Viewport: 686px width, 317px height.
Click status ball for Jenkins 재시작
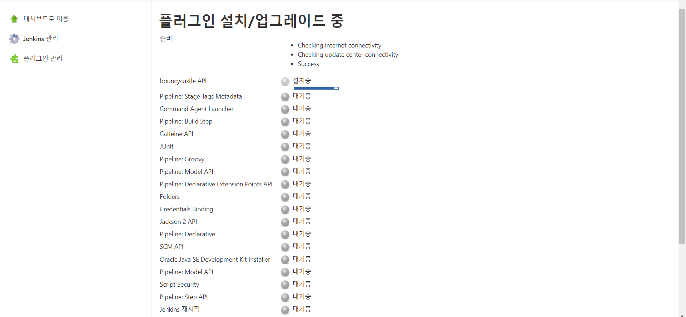click(x=285, y=310)
